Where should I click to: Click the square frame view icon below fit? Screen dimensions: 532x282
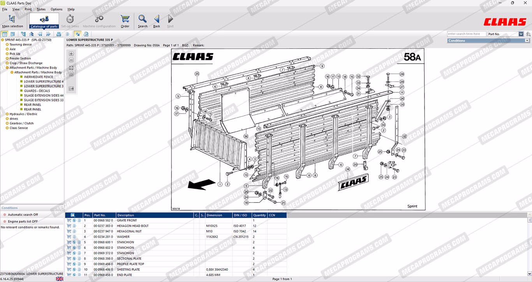[71, 74]
